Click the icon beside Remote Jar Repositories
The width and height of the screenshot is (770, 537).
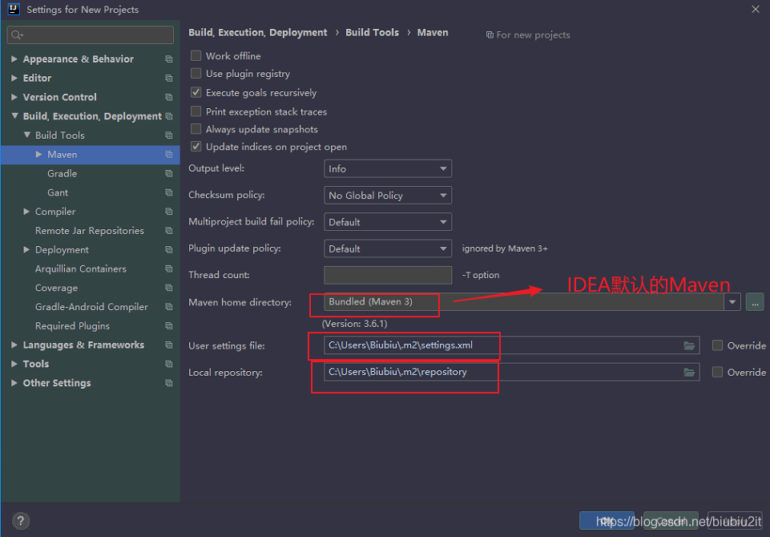[169, 230]
